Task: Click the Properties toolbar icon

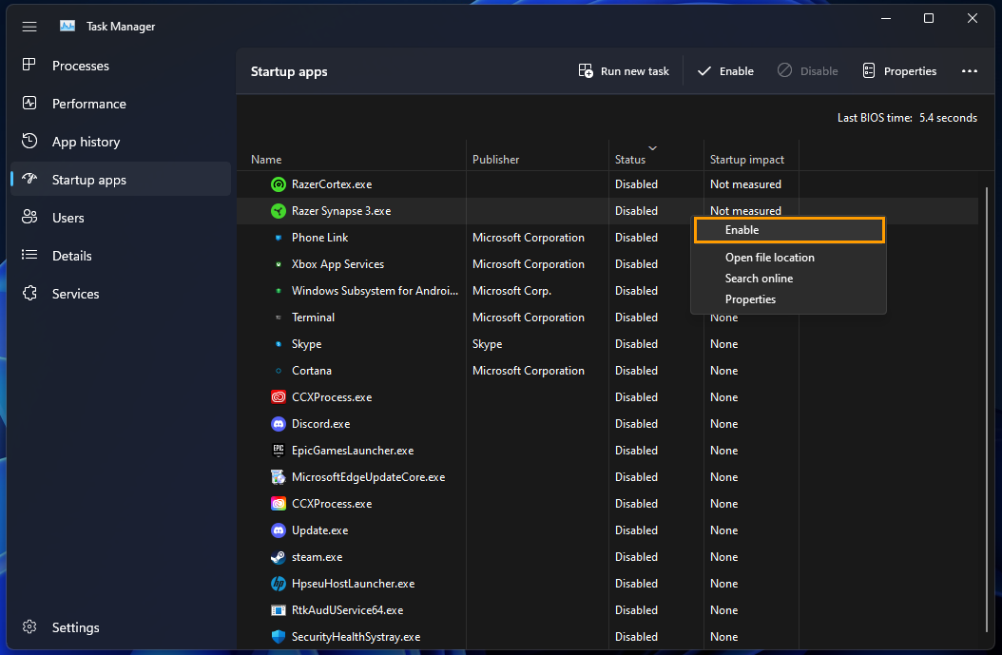Action: 869,71
